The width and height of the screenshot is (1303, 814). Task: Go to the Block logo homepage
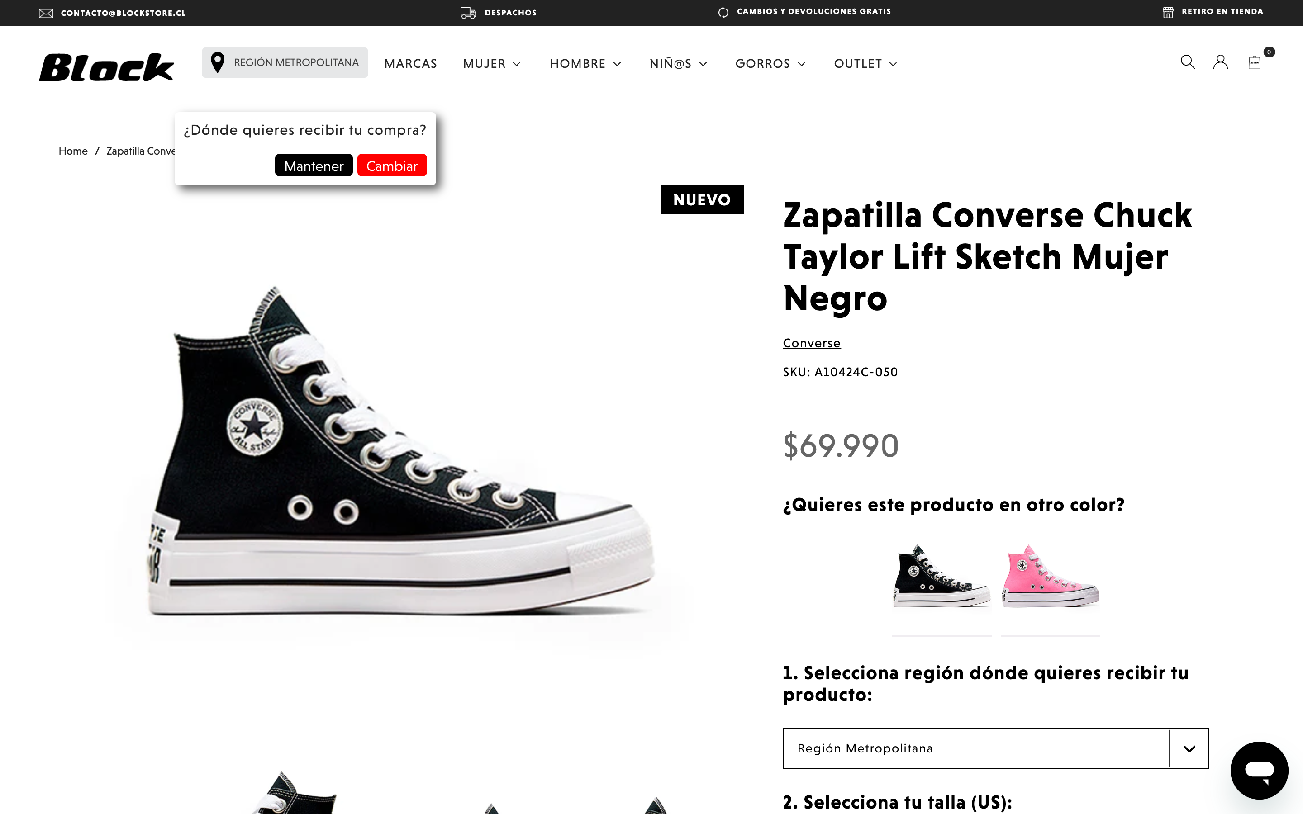[x=107, y=67]
